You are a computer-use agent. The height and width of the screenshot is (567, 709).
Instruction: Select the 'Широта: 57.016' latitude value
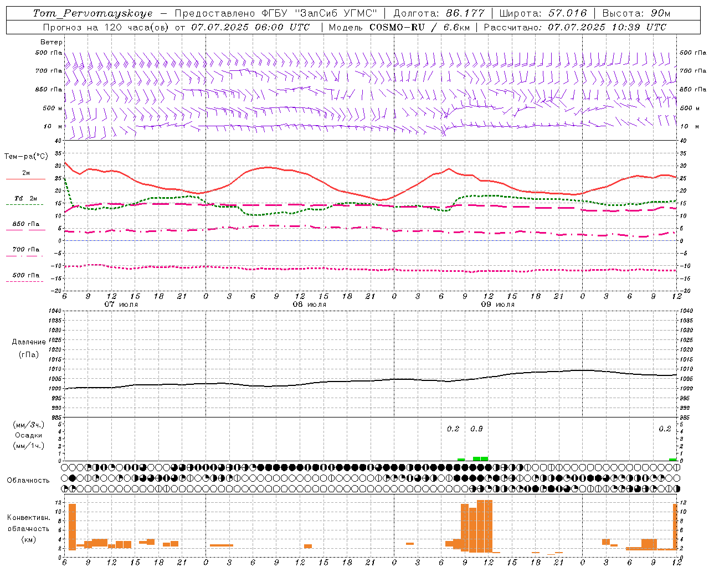[543, 13]
